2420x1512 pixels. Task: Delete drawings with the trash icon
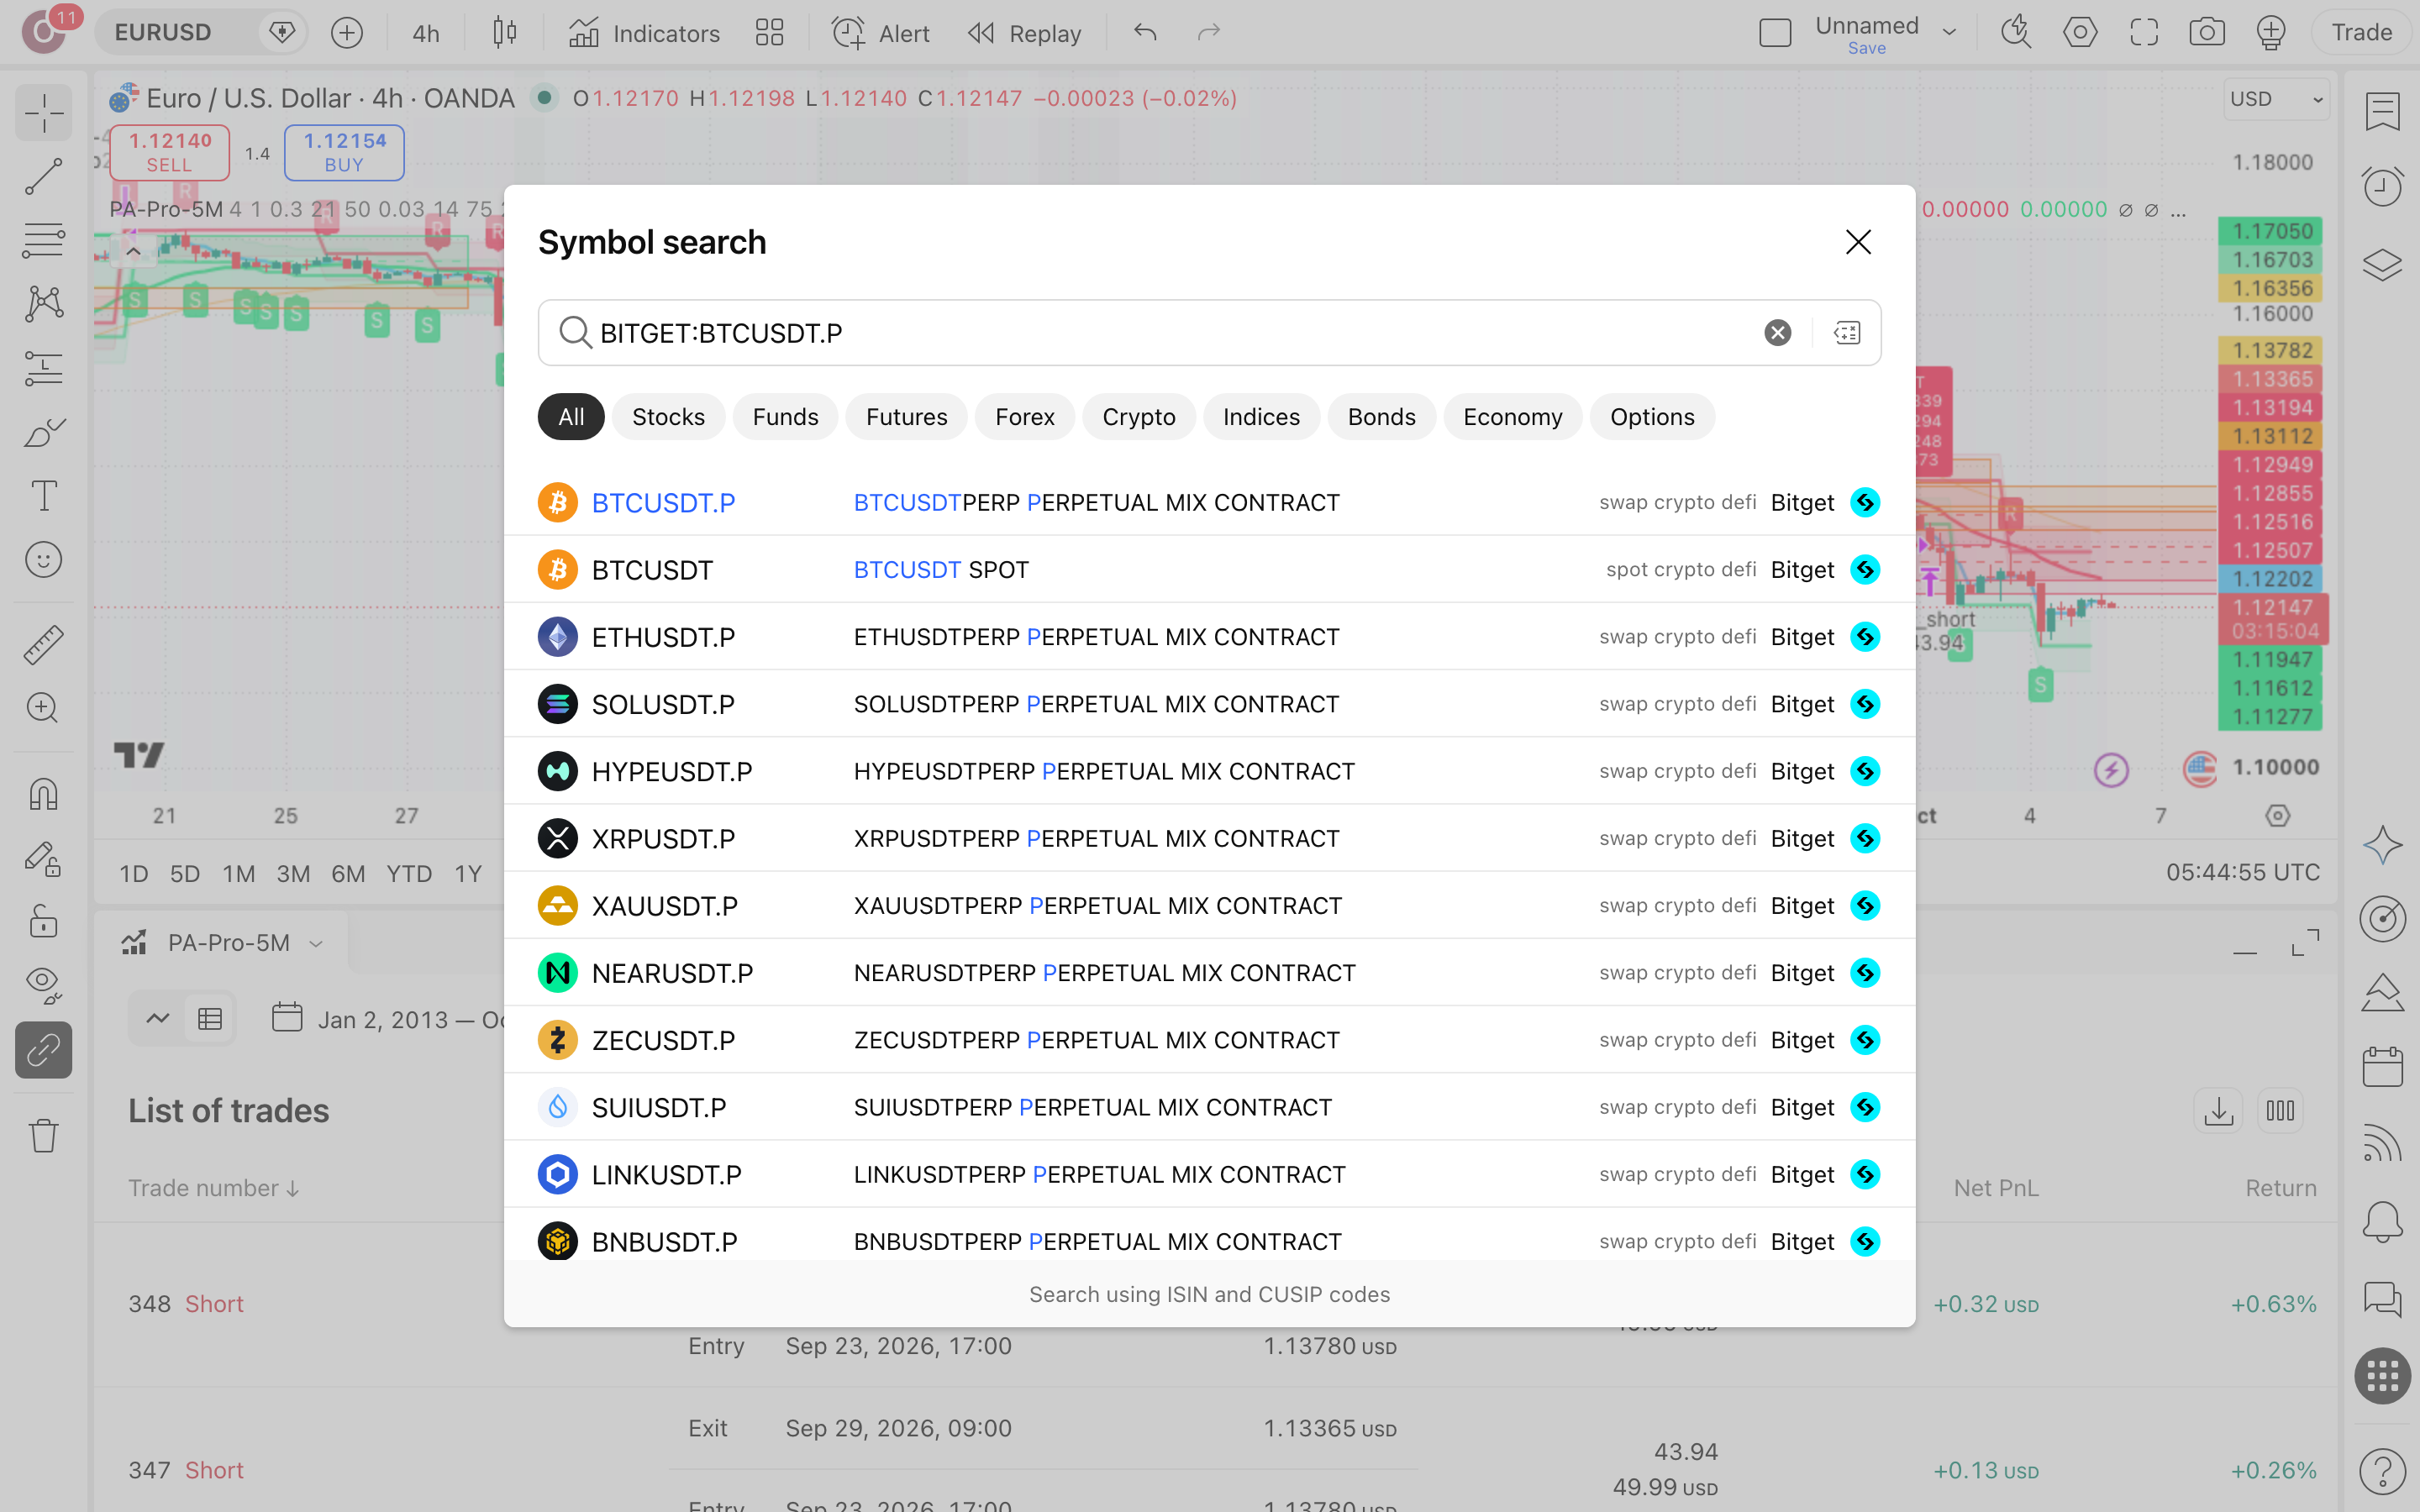pyautogui.click(x=44, y=1136)
